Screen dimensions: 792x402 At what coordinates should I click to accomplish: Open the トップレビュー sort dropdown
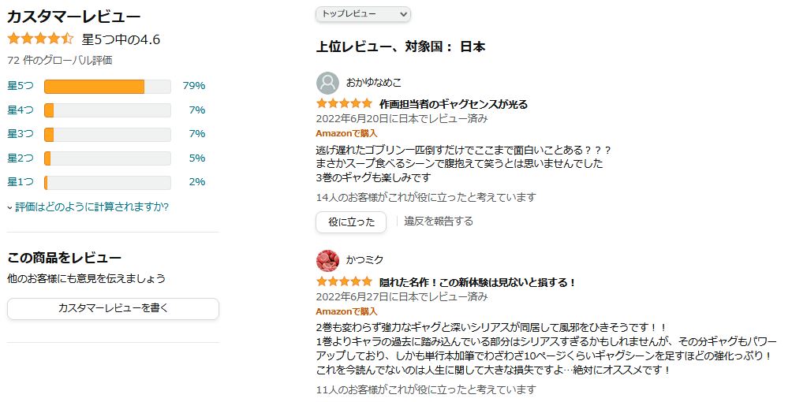click(363, 14)
